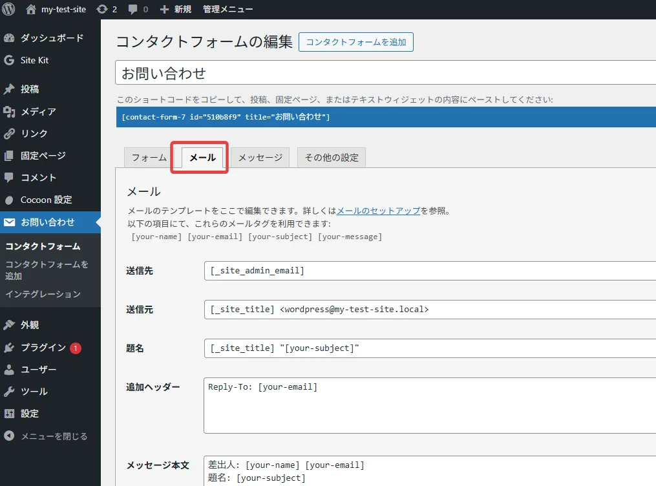Open コンタクトフォーム submenu link

tap(43, 246)
